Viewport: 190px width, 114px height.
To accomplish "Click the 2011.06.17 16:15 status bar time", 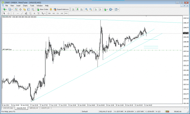I will [105, 112].
